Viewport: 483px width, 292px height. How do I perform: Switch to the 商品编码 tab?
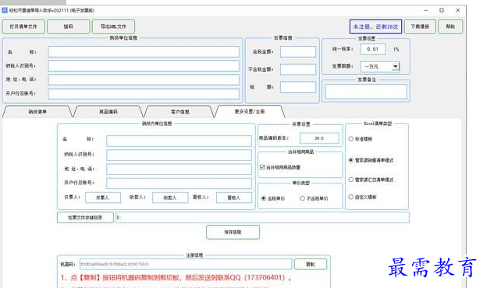pos(108,112)
